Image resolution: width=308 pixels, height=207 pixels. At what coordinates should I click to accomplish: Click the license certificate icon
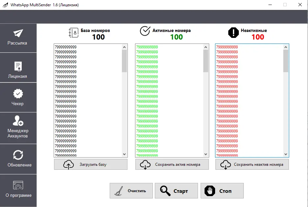click(x=18, y=66)
